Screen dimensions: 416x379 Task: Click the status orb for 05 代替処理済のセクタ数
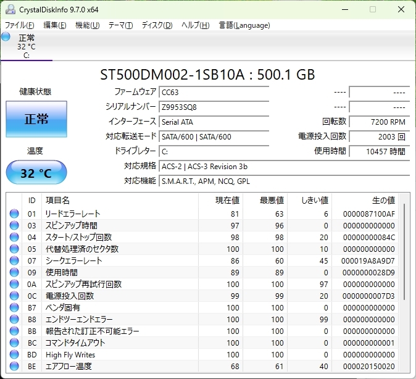pyautogui.click(x=14, y=249)
